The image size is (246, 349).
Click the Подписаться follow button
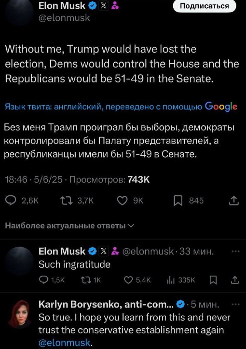click(205, 6)
